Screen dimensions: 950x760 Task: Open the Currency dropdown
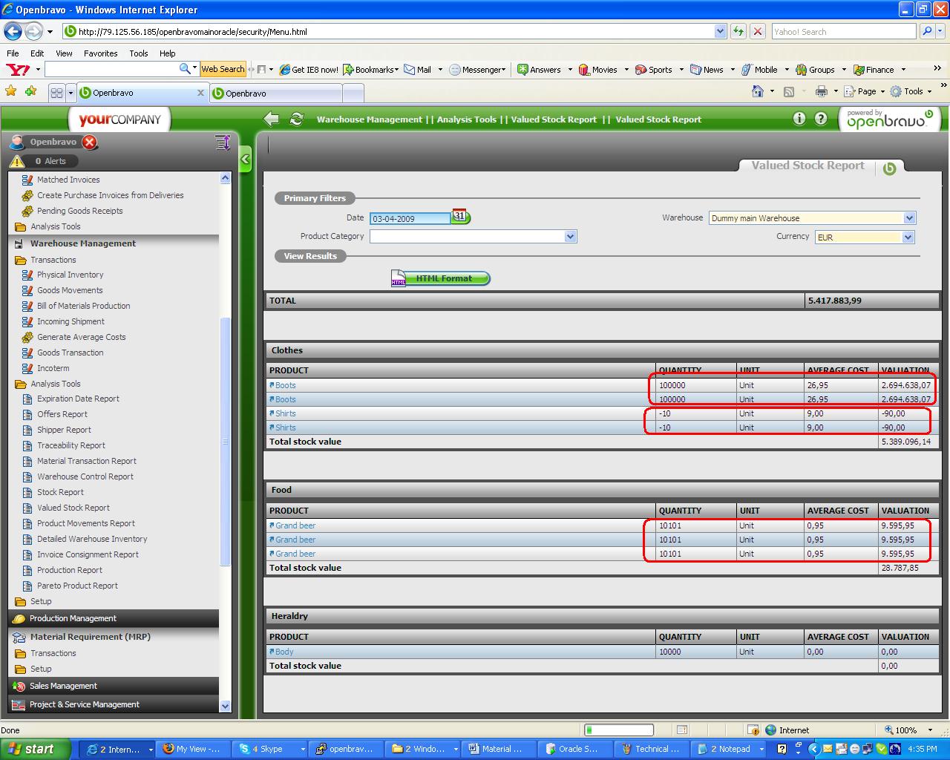pos(908,237)
